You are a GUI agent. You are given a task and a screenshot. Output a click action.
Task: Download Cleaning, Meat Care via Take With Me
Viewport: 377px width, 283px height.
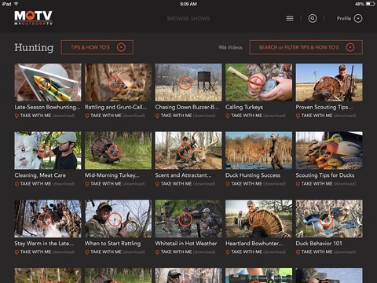point(45,184)
